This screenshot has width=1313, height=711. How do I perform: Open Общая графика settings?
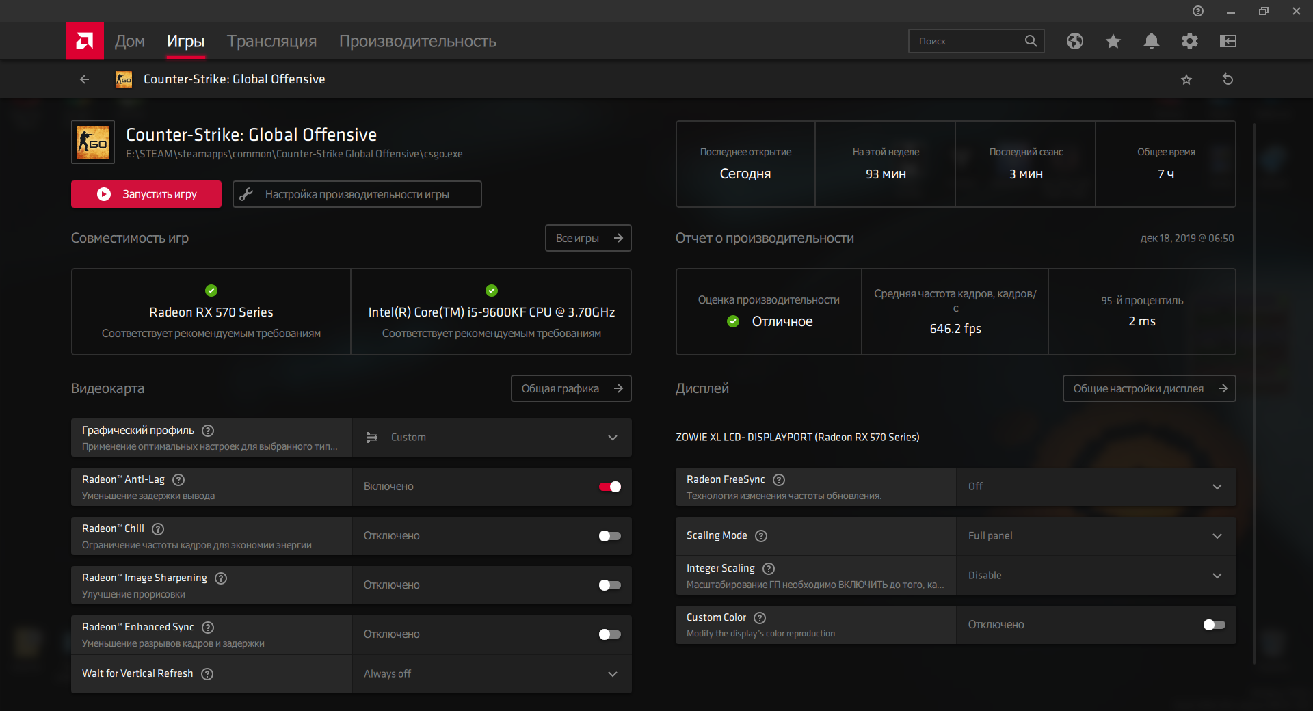click(571, 388)
